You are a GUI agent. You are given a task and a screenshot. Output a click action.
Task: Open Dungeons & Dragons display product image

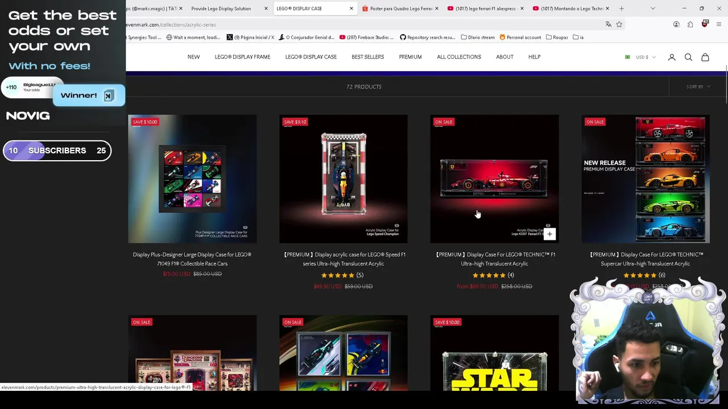[192, 353]
